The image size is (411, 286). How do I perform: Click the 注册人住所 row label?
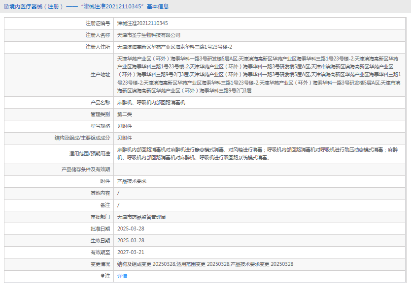pyautogui.click(x=98, y=47)
